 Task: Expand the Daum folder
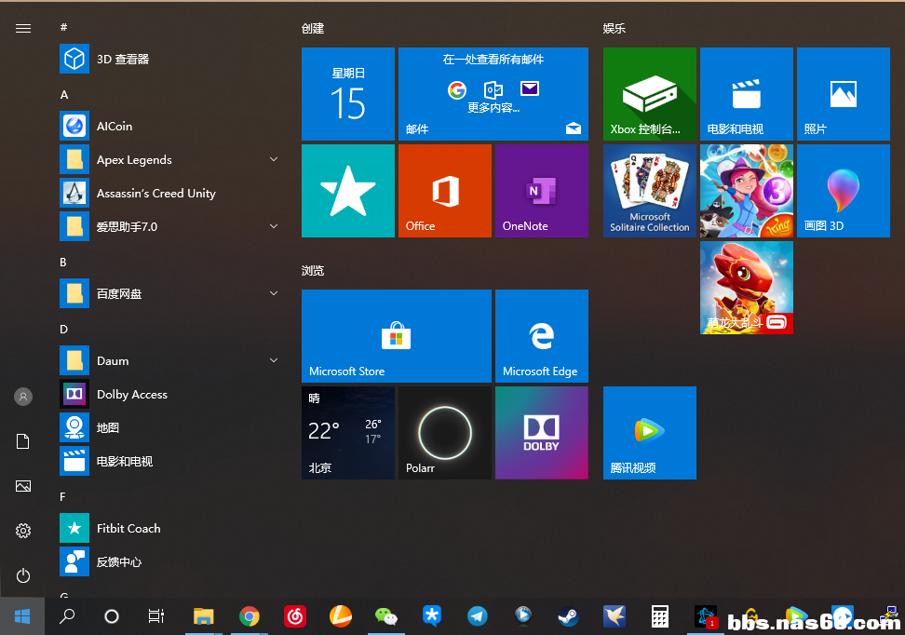(274, 361)
